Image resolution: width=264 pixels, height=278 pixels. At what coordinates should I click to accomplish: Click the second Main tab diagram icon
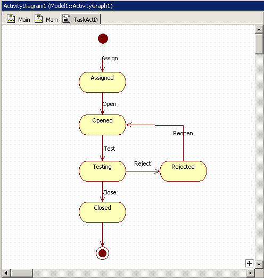[x=39, y=19]
